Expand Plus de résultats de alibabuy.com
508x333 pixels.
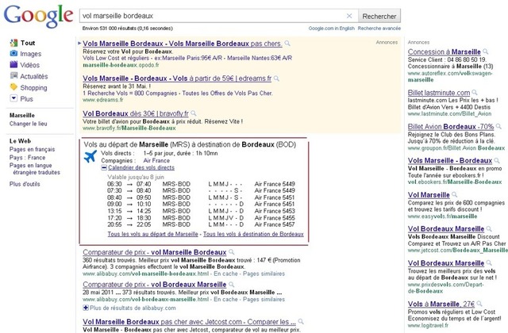coord(86,308)
